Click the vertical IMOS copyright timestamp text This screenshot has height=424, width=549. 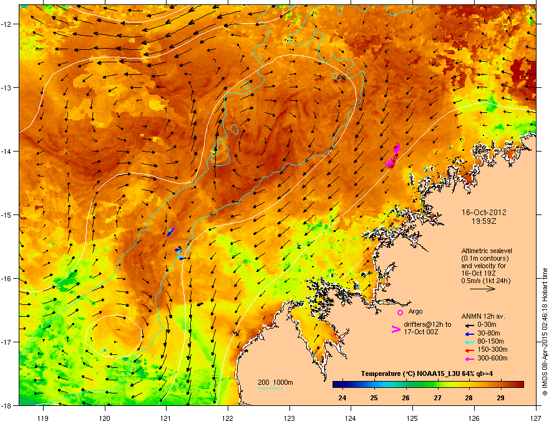[545, 332]
